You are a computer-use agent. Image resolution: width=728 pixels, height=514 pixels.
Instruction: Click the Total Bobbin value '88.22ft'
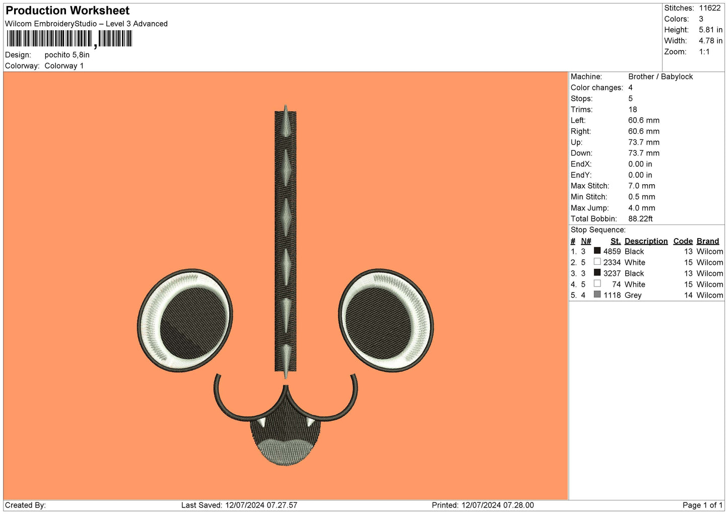640,219
